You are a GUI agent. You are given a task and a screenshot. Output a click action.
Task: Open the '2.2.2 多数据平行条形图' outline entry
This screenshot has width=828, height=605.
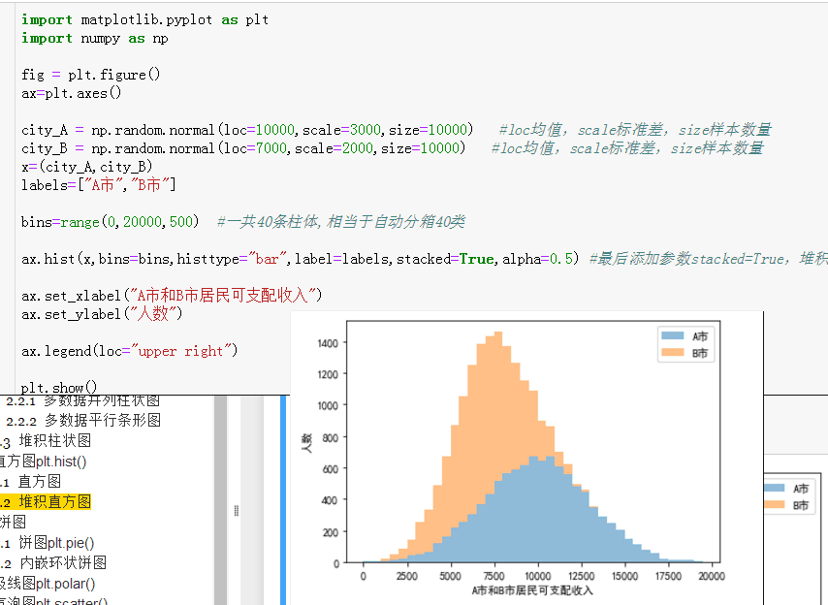[x=83, y=421]
